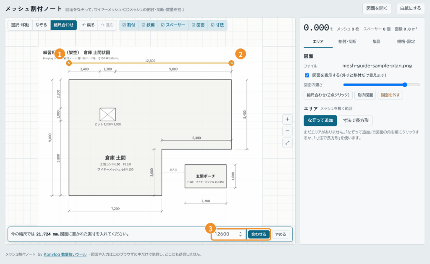Click the right orange scale endpoint handle

point(231,63)
